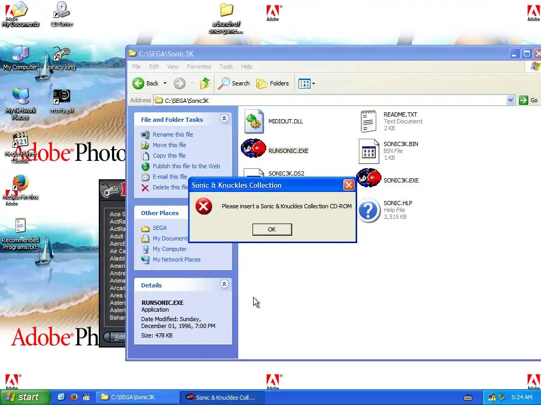541x405 pixels.
Task: Click Rename this file link
Action: pyautogui.click(x=173, y=134)
